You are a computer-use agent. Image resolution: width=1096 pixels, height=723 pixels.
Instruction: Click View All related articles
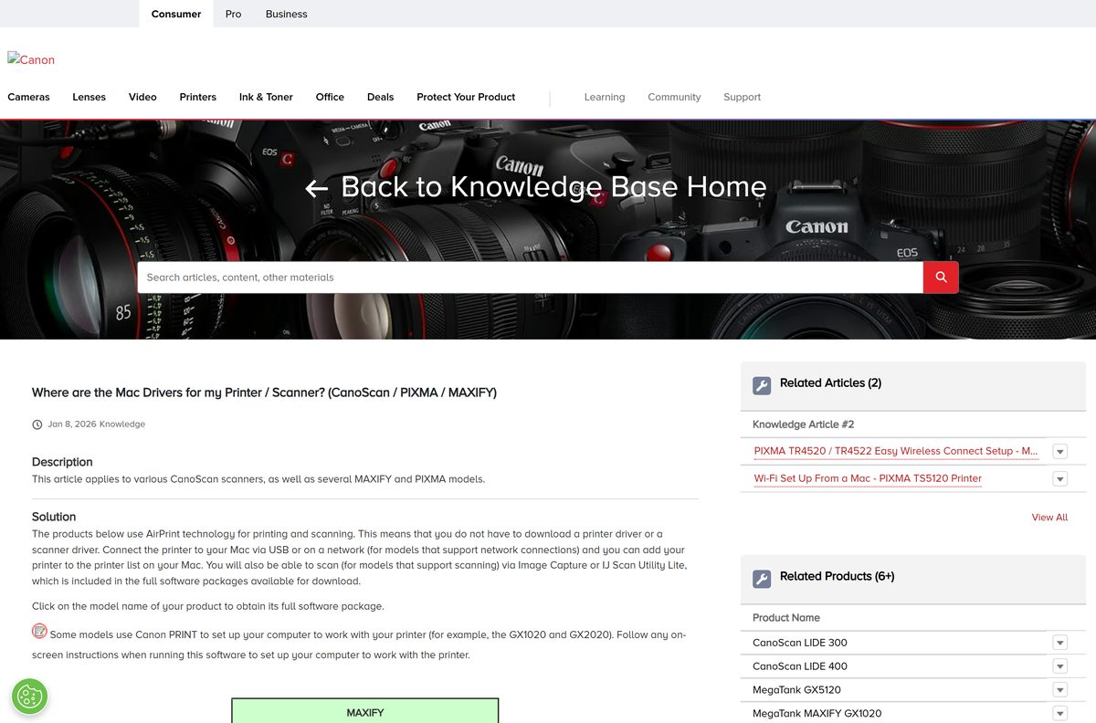pos(1049,518)
